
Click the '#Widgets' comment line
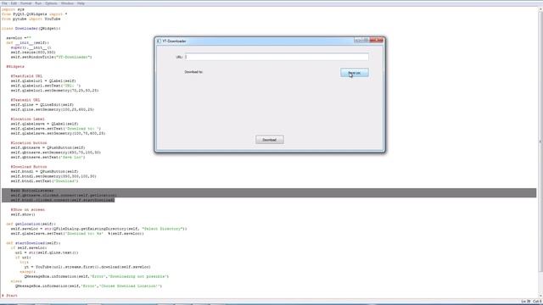coord(15,66)
